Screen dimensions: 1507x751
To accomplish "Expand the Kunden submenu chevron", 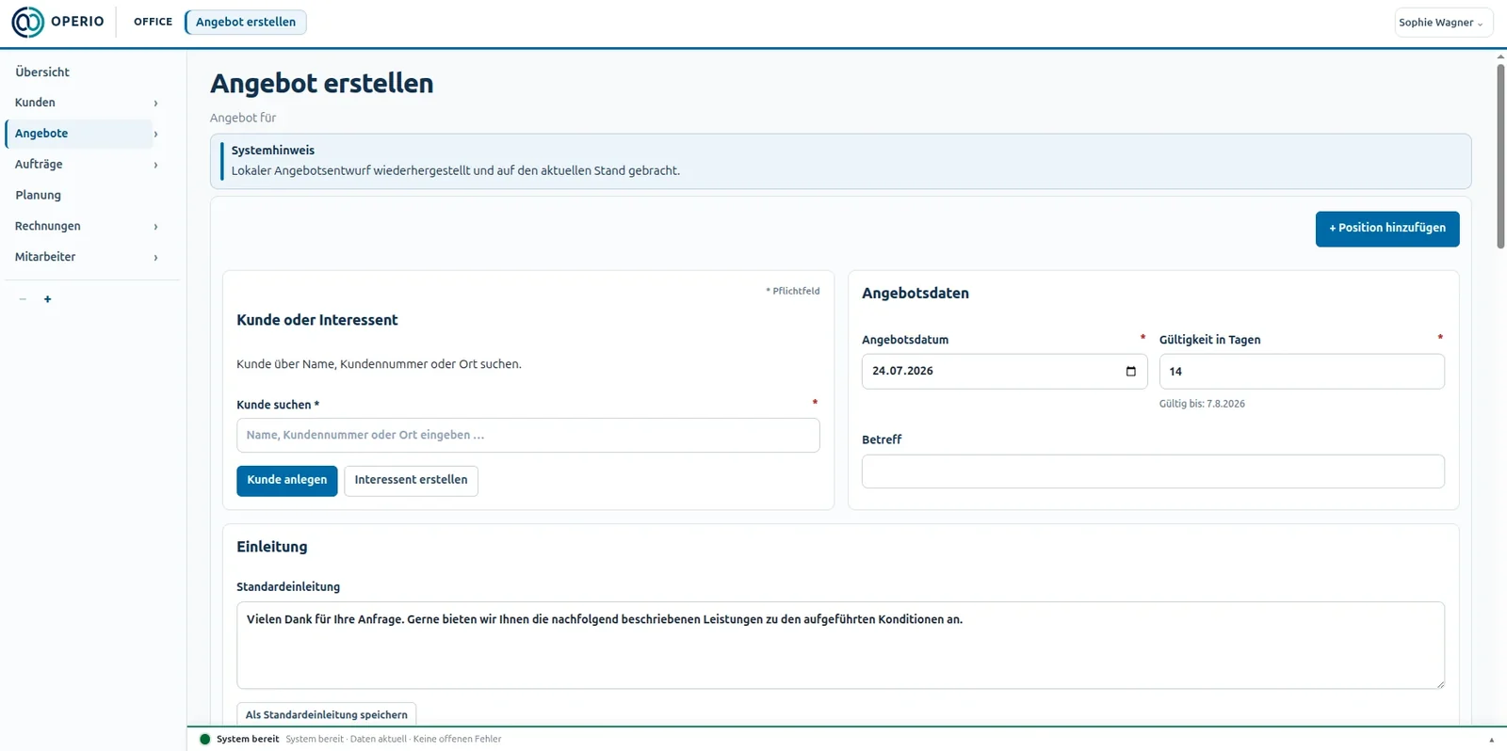I will coord(155,103).
